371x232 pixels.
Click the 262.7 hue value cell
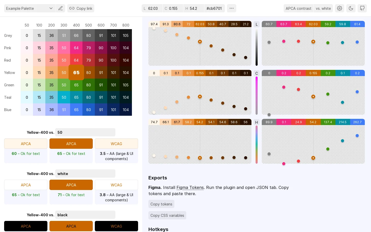pos(357,122)
